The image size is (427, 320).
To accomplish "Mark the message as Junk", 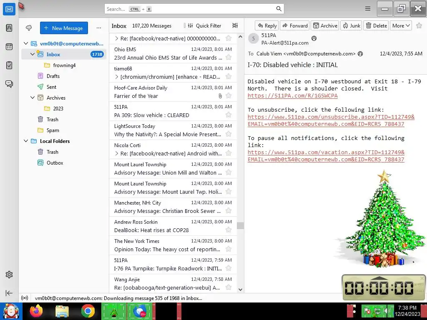I will coord(351,25).
